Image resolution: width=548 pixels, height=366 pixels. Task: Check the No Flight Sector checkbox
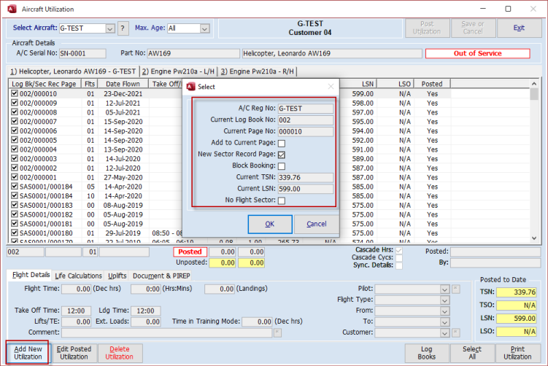[x=282, y=200]
